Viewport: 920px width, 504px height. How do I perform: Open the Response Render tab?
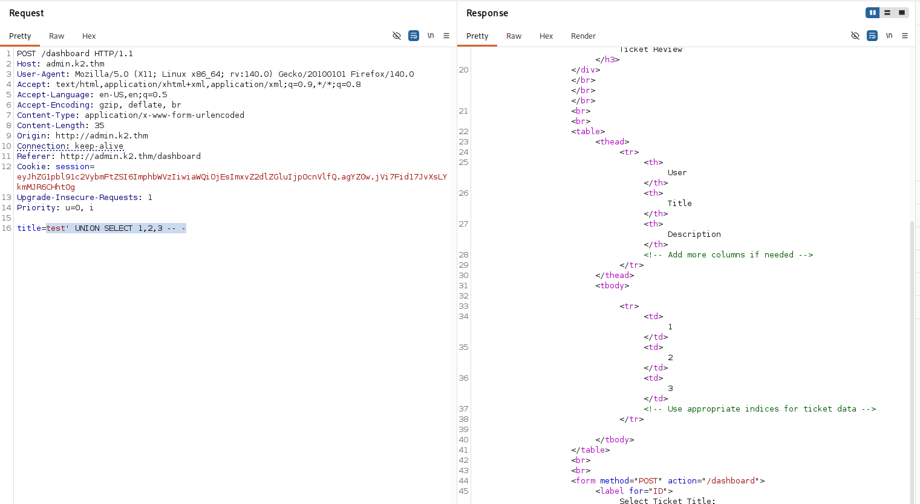(583, 36)
